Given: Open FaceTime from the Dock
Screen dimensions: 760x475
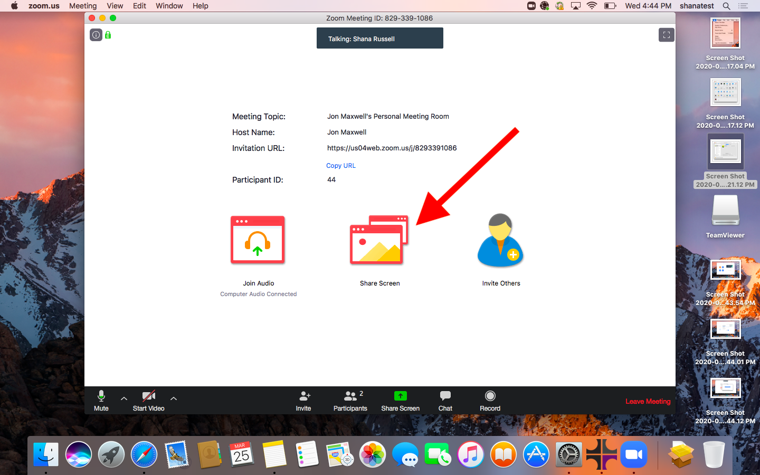Looking at the screenshot, I should click(438, 454).
